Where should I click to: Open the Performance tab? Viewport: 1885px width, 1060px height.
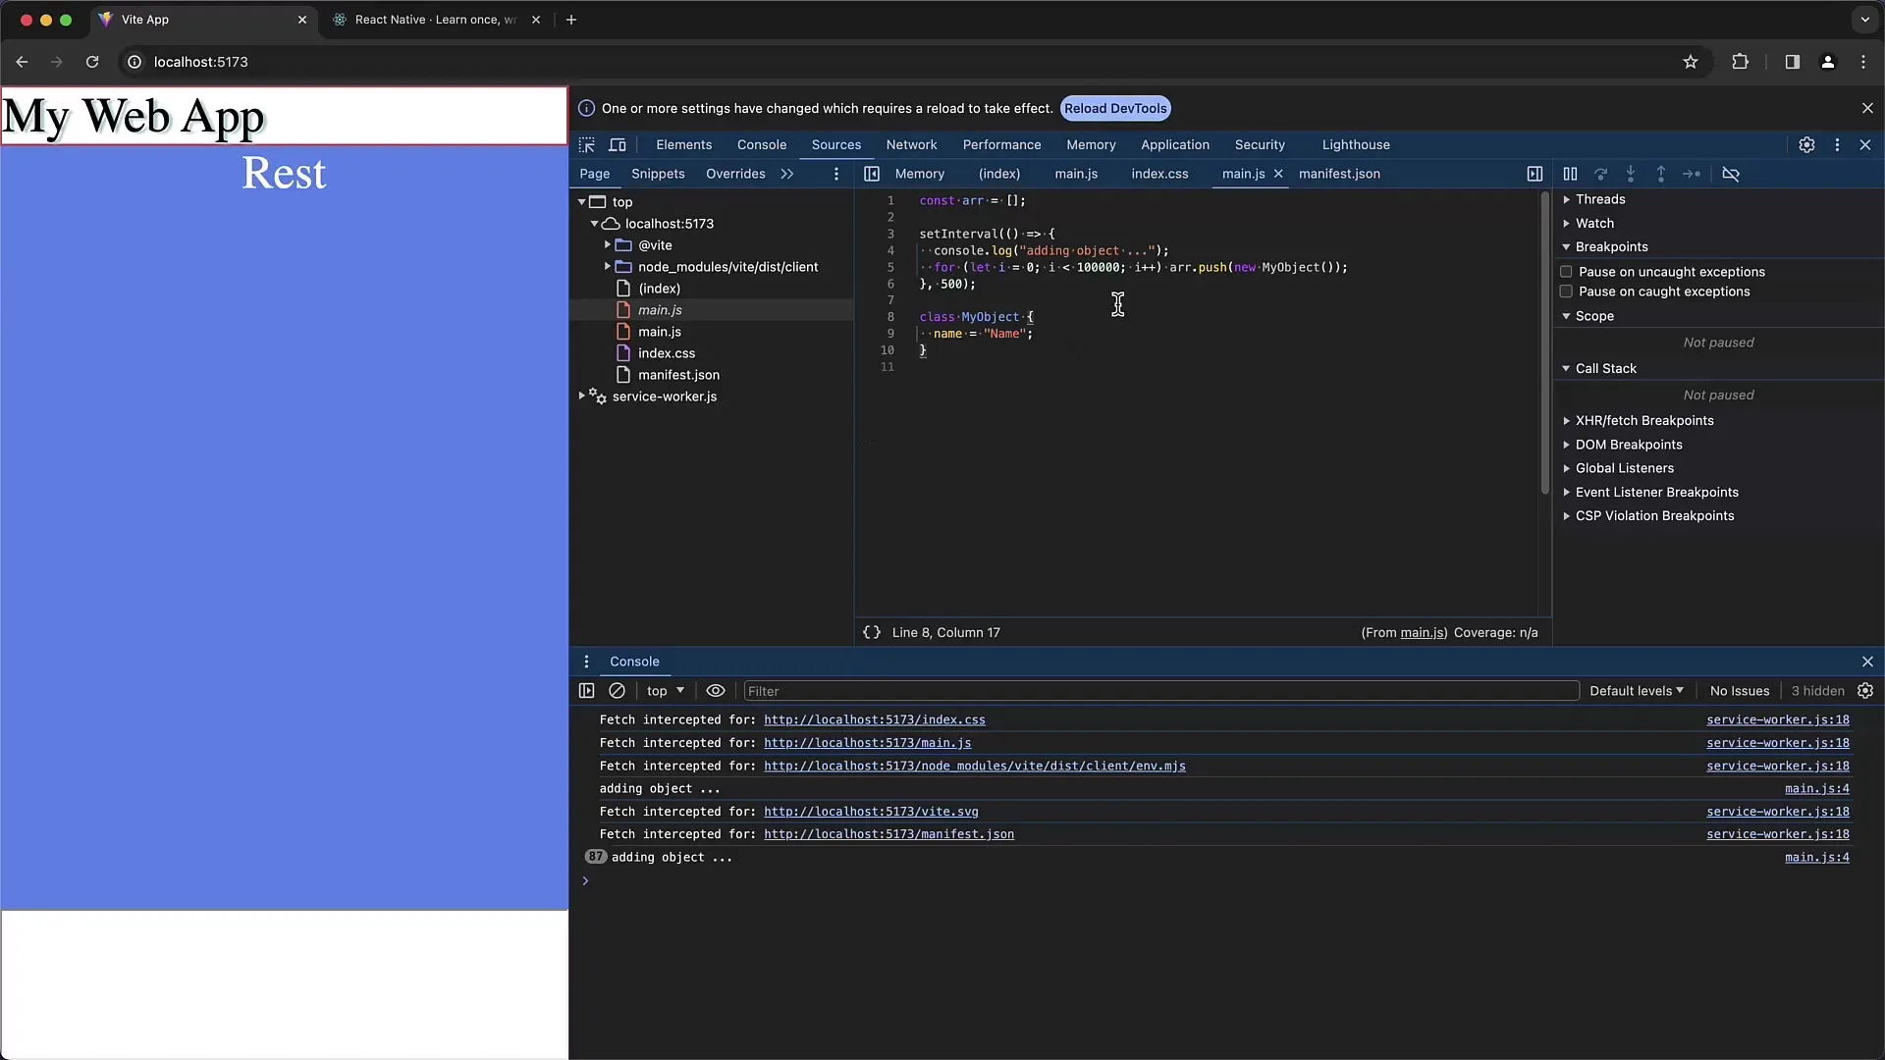[x=1001, y=145]
